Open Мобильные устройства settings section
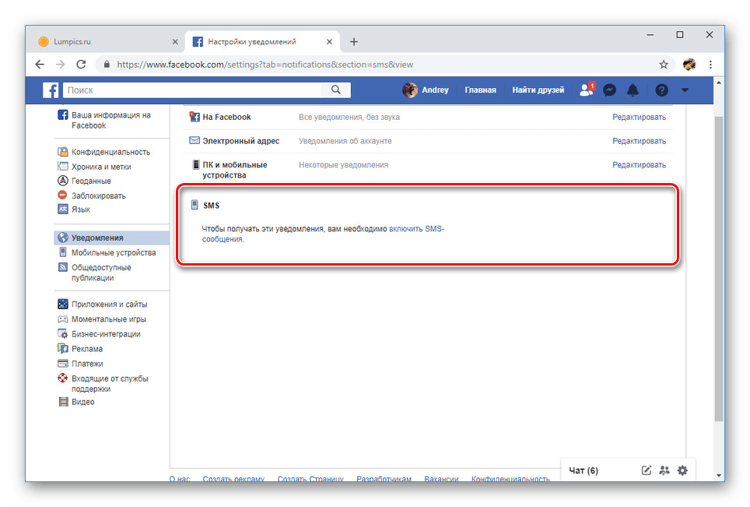This screenshot has height=507, width=750. tap(114, 252)
